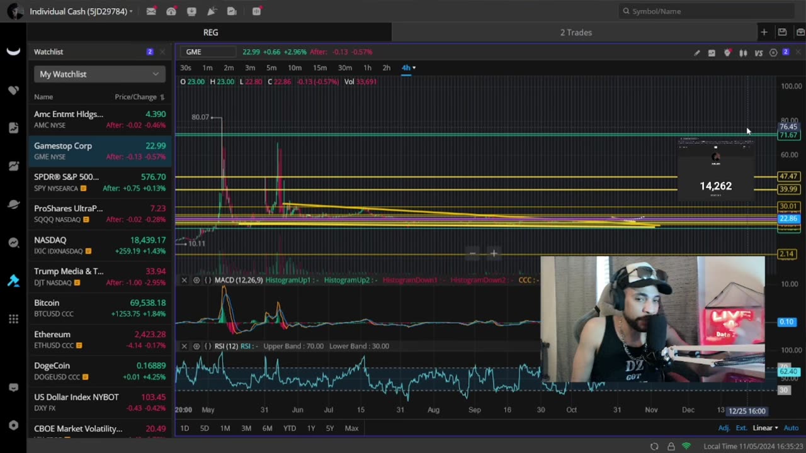Click the zoom in plus on chart
This screenshot has width=806, height=453.
click(494, 254)
